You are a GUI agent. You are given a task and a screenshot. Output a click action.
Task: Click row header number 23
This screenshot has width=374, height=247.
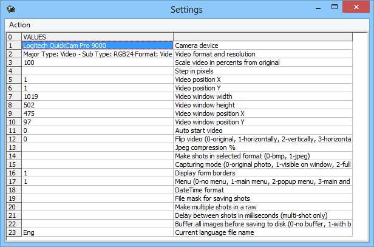click(x=14, y=232)
